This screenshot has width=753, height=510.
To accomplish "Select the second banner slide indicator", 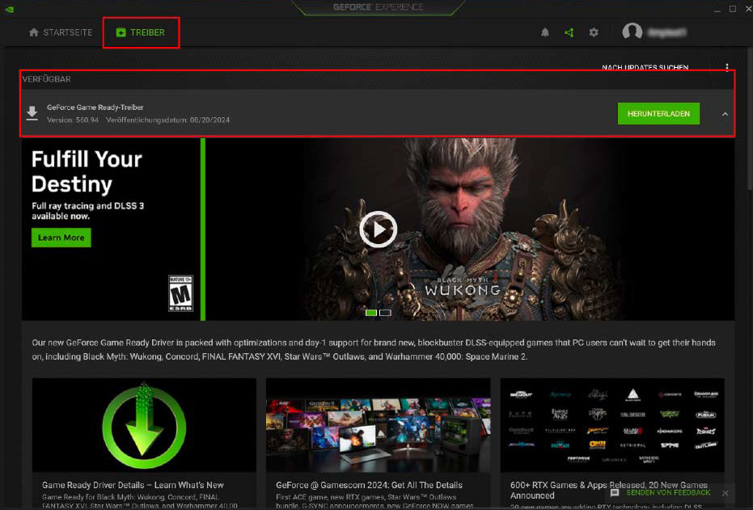I will click(x=385, y=312).
